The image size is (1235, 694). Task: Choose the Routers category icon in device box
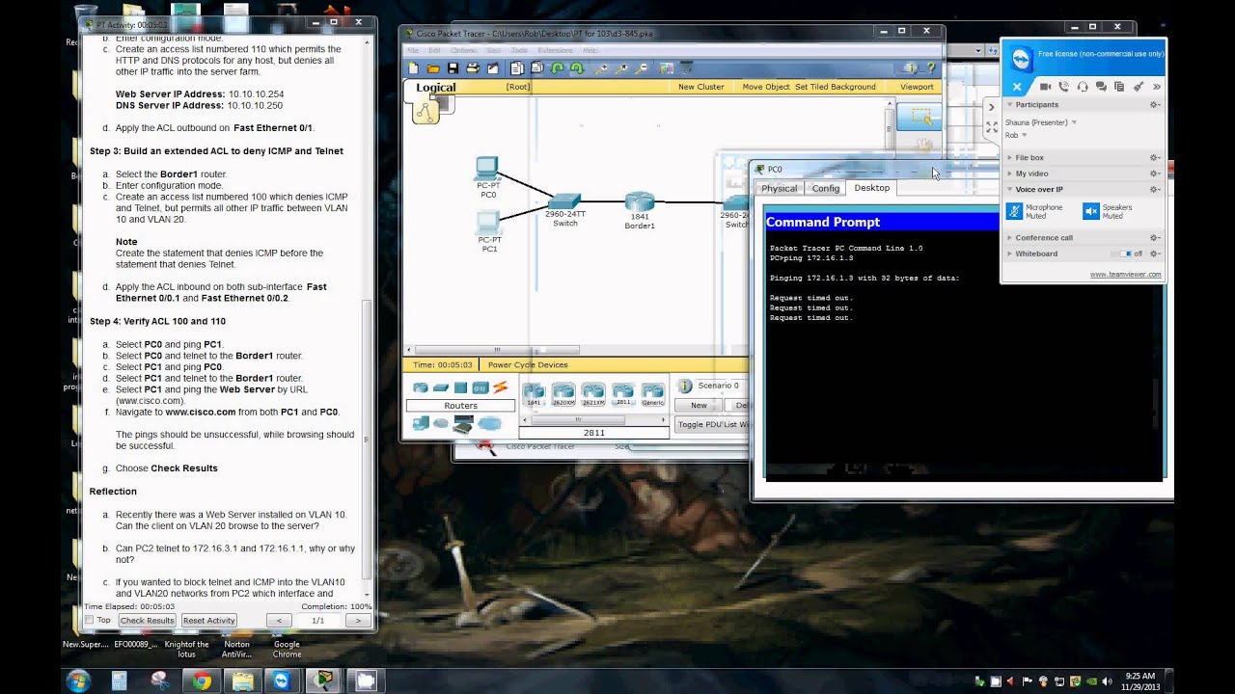[420, 387]
